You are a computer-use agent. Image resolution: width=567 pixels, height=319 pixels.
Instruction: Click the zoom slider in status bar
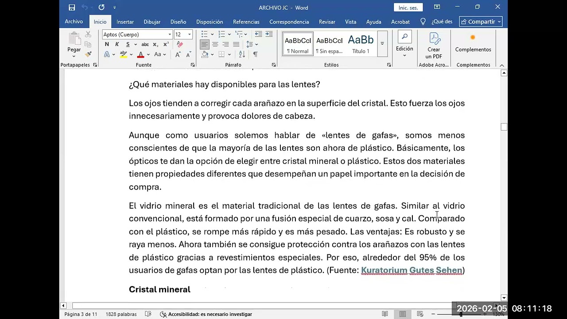[461, 314]
